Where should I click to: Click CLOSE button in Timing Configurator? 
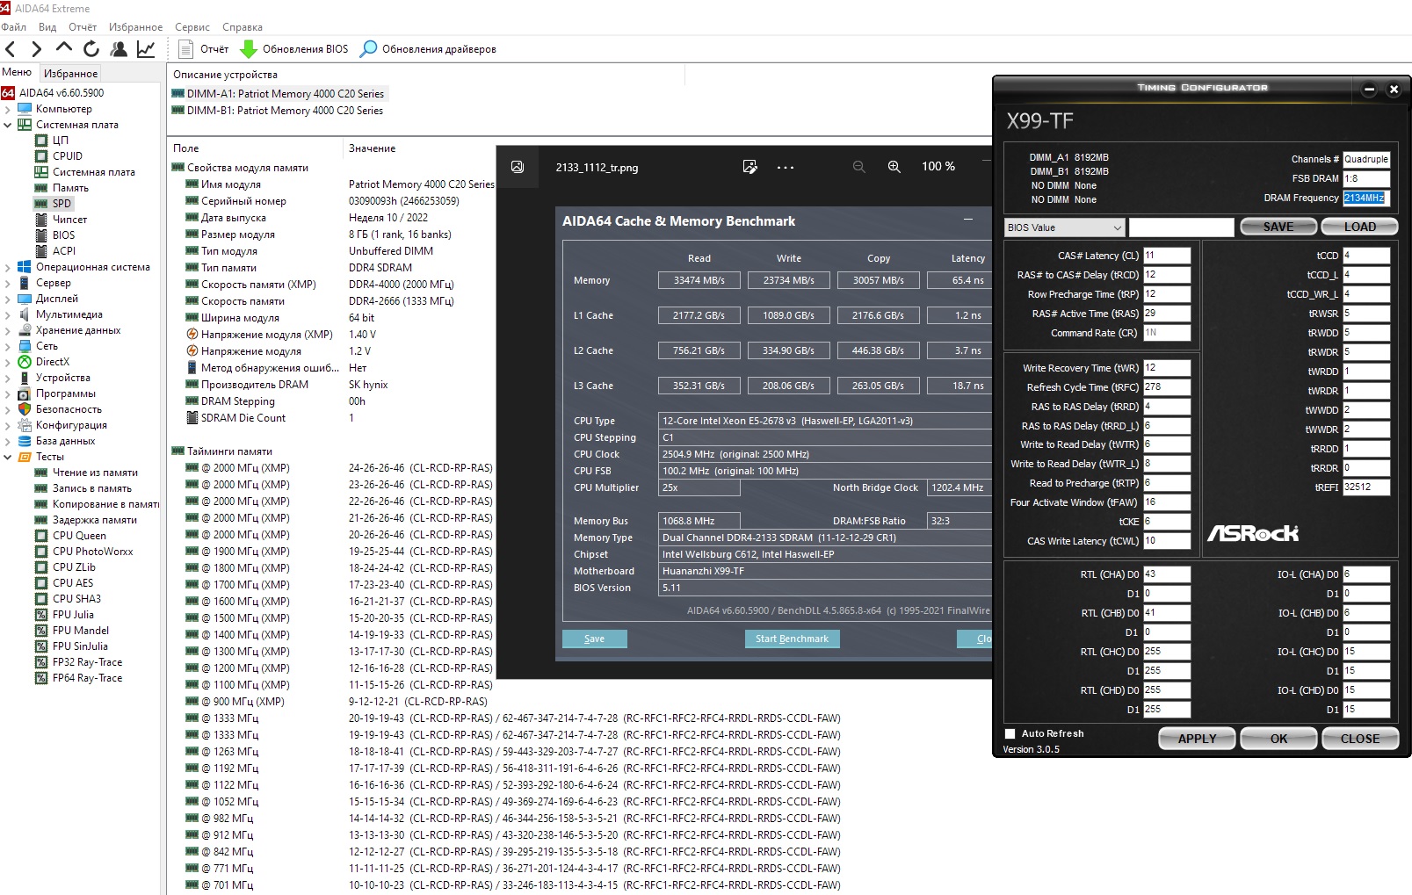pos(1360,739)
